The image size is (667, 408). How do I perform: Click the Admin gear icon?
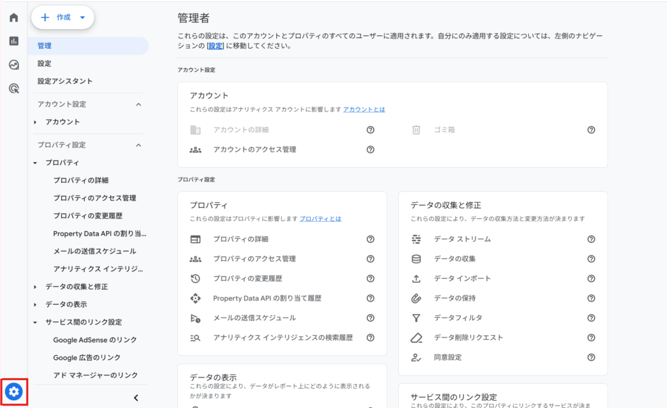tap(14, 391)
